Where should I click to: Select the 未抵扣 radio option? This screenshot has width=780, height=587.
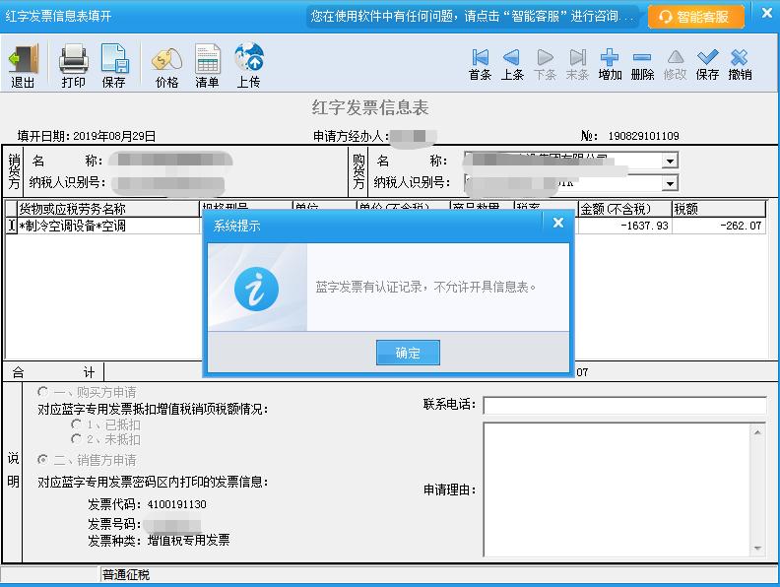coord(76,438)
